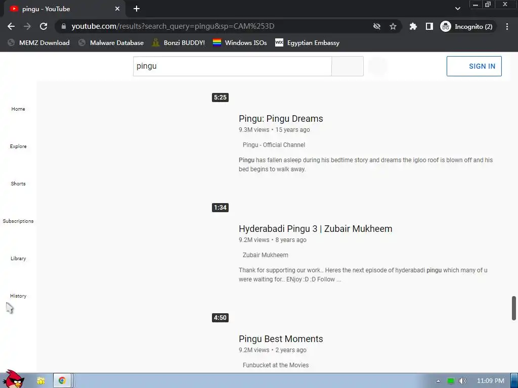Click the description starting 'Pingu has fallen asleep'
The image size is (518, 388).
(x=366, y=165)
